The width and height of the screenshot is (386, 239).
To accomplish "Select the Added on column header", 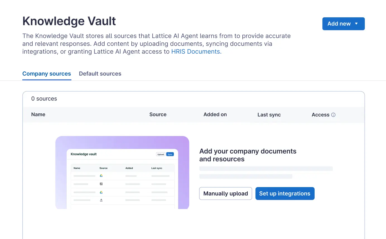I will (x=215, y=114).
